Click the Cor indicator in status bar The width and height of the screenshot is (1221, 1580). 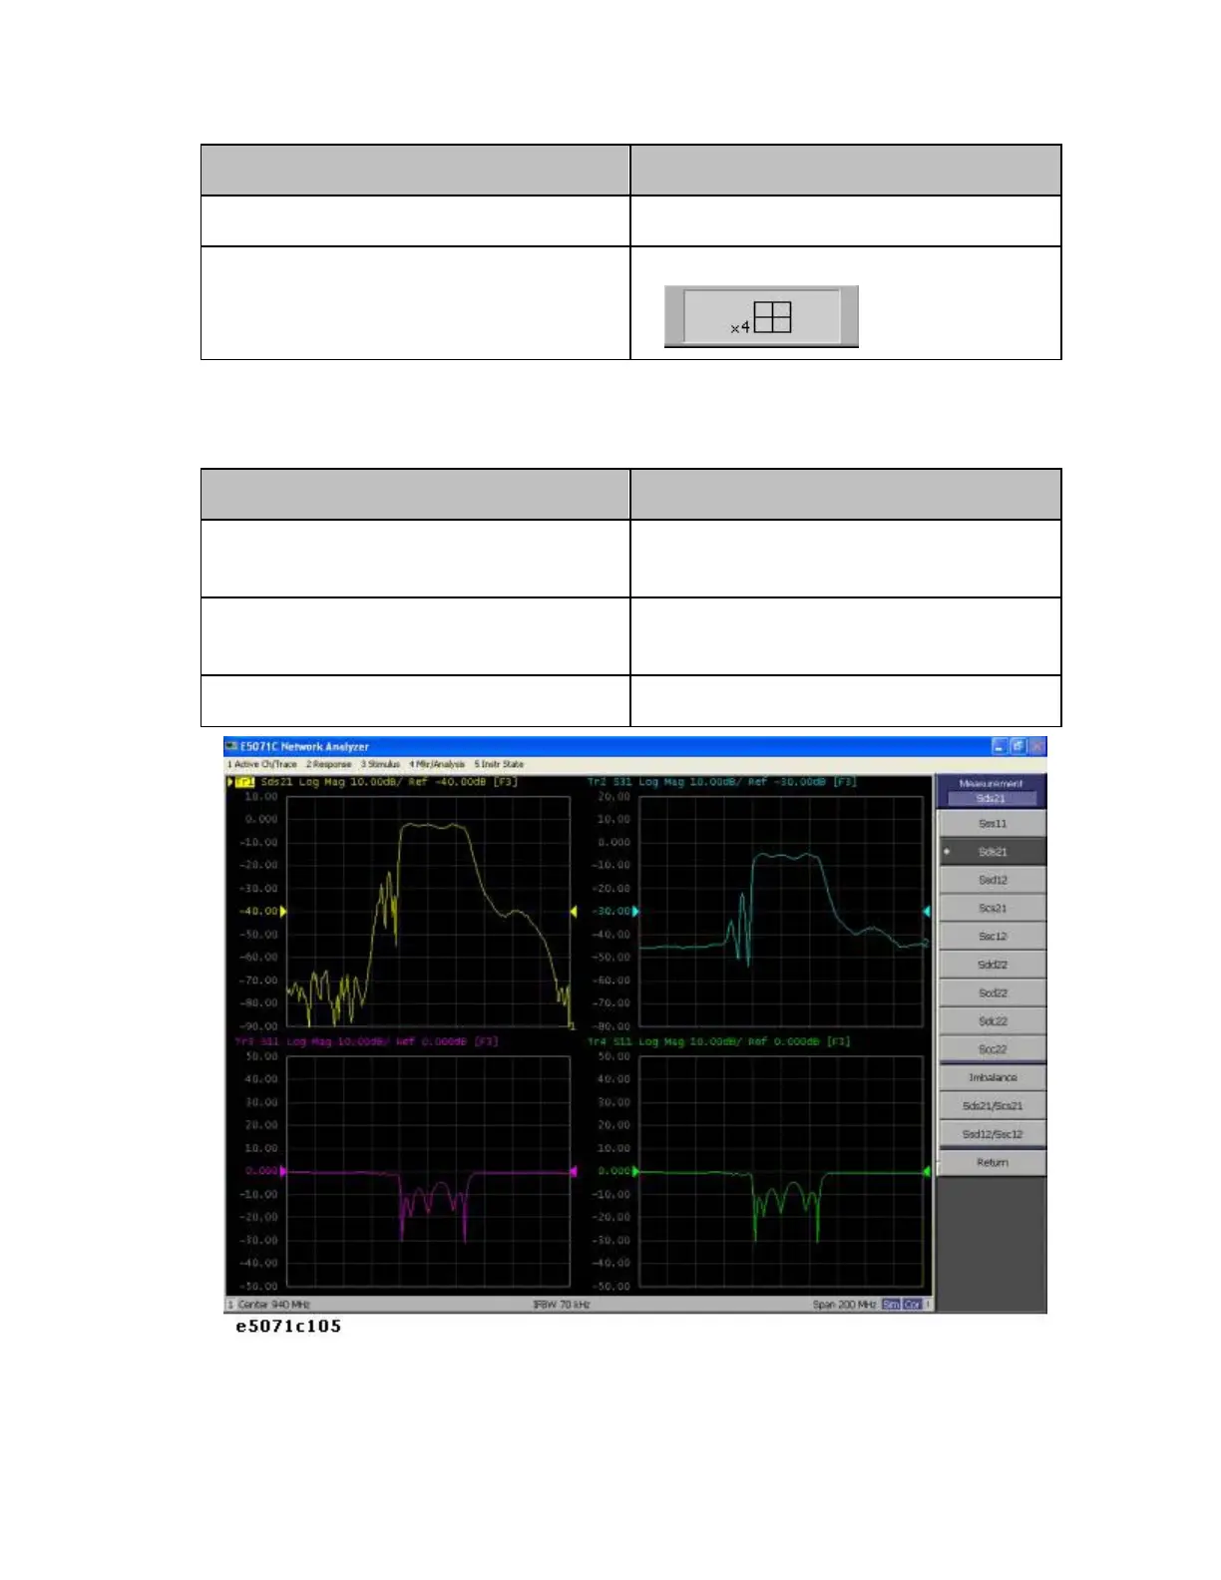(x=913, y=1305)
